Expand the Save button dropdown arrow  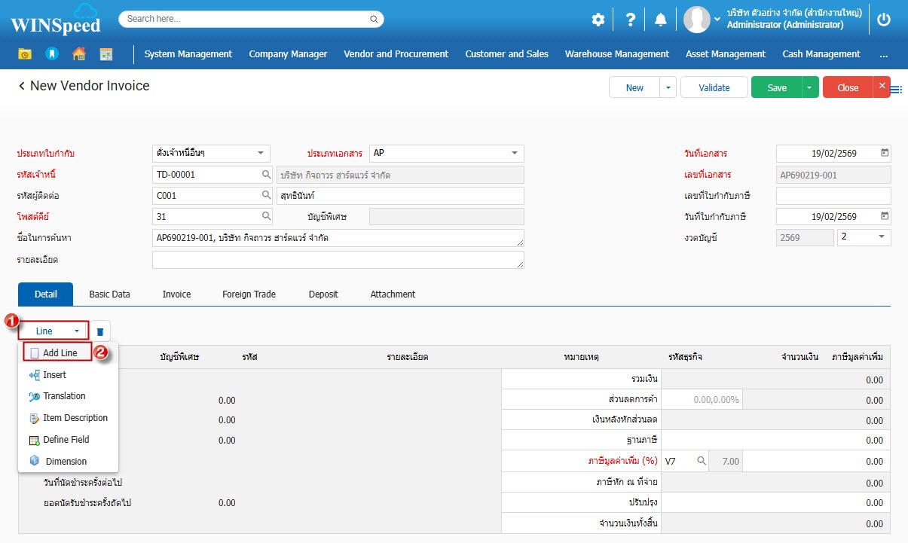click(809, 88)
